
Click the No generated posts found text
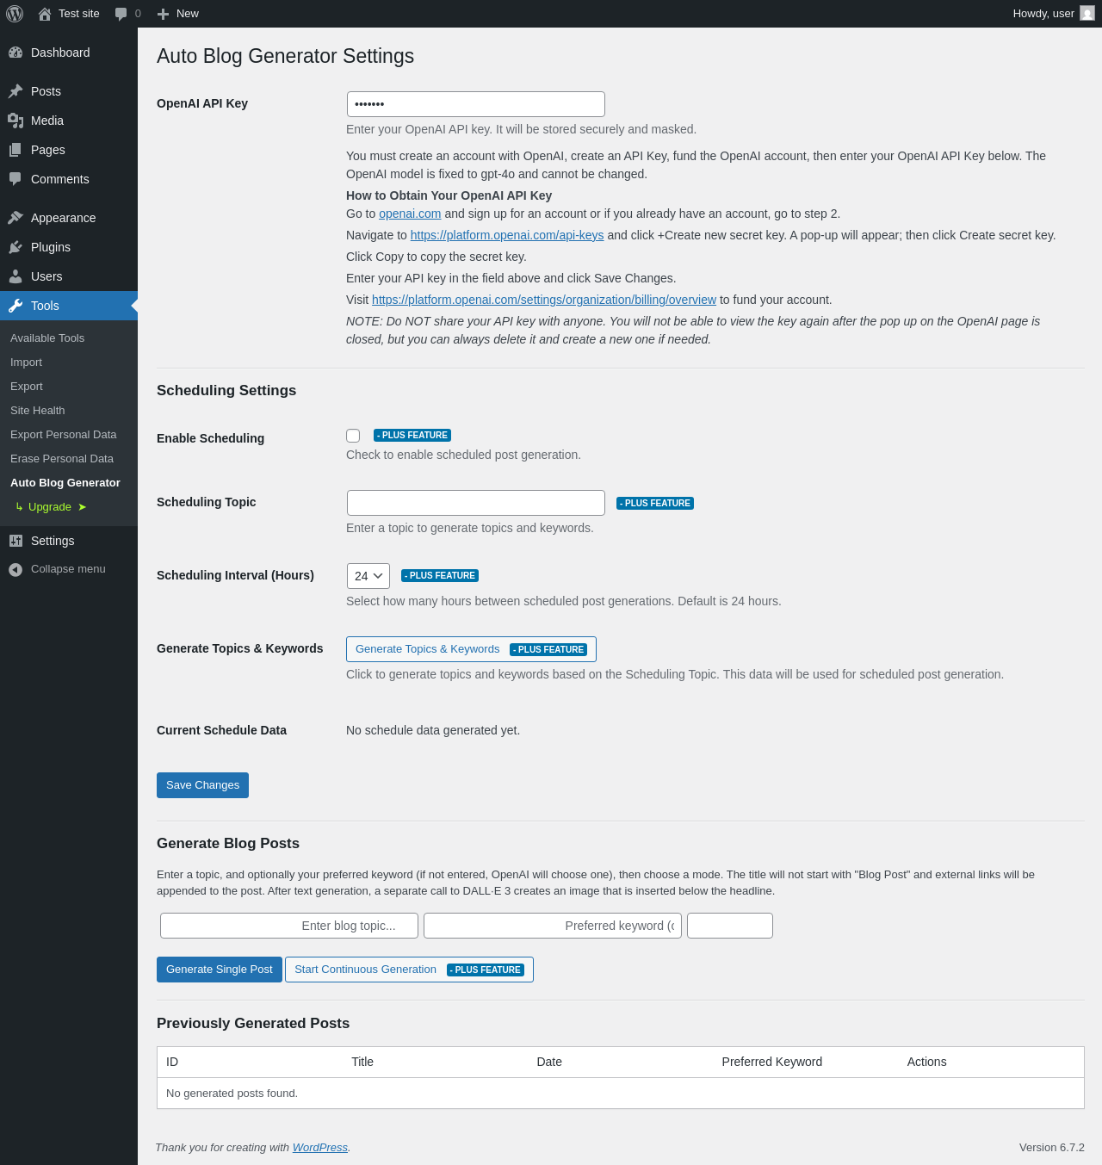tap(232, 1094)
